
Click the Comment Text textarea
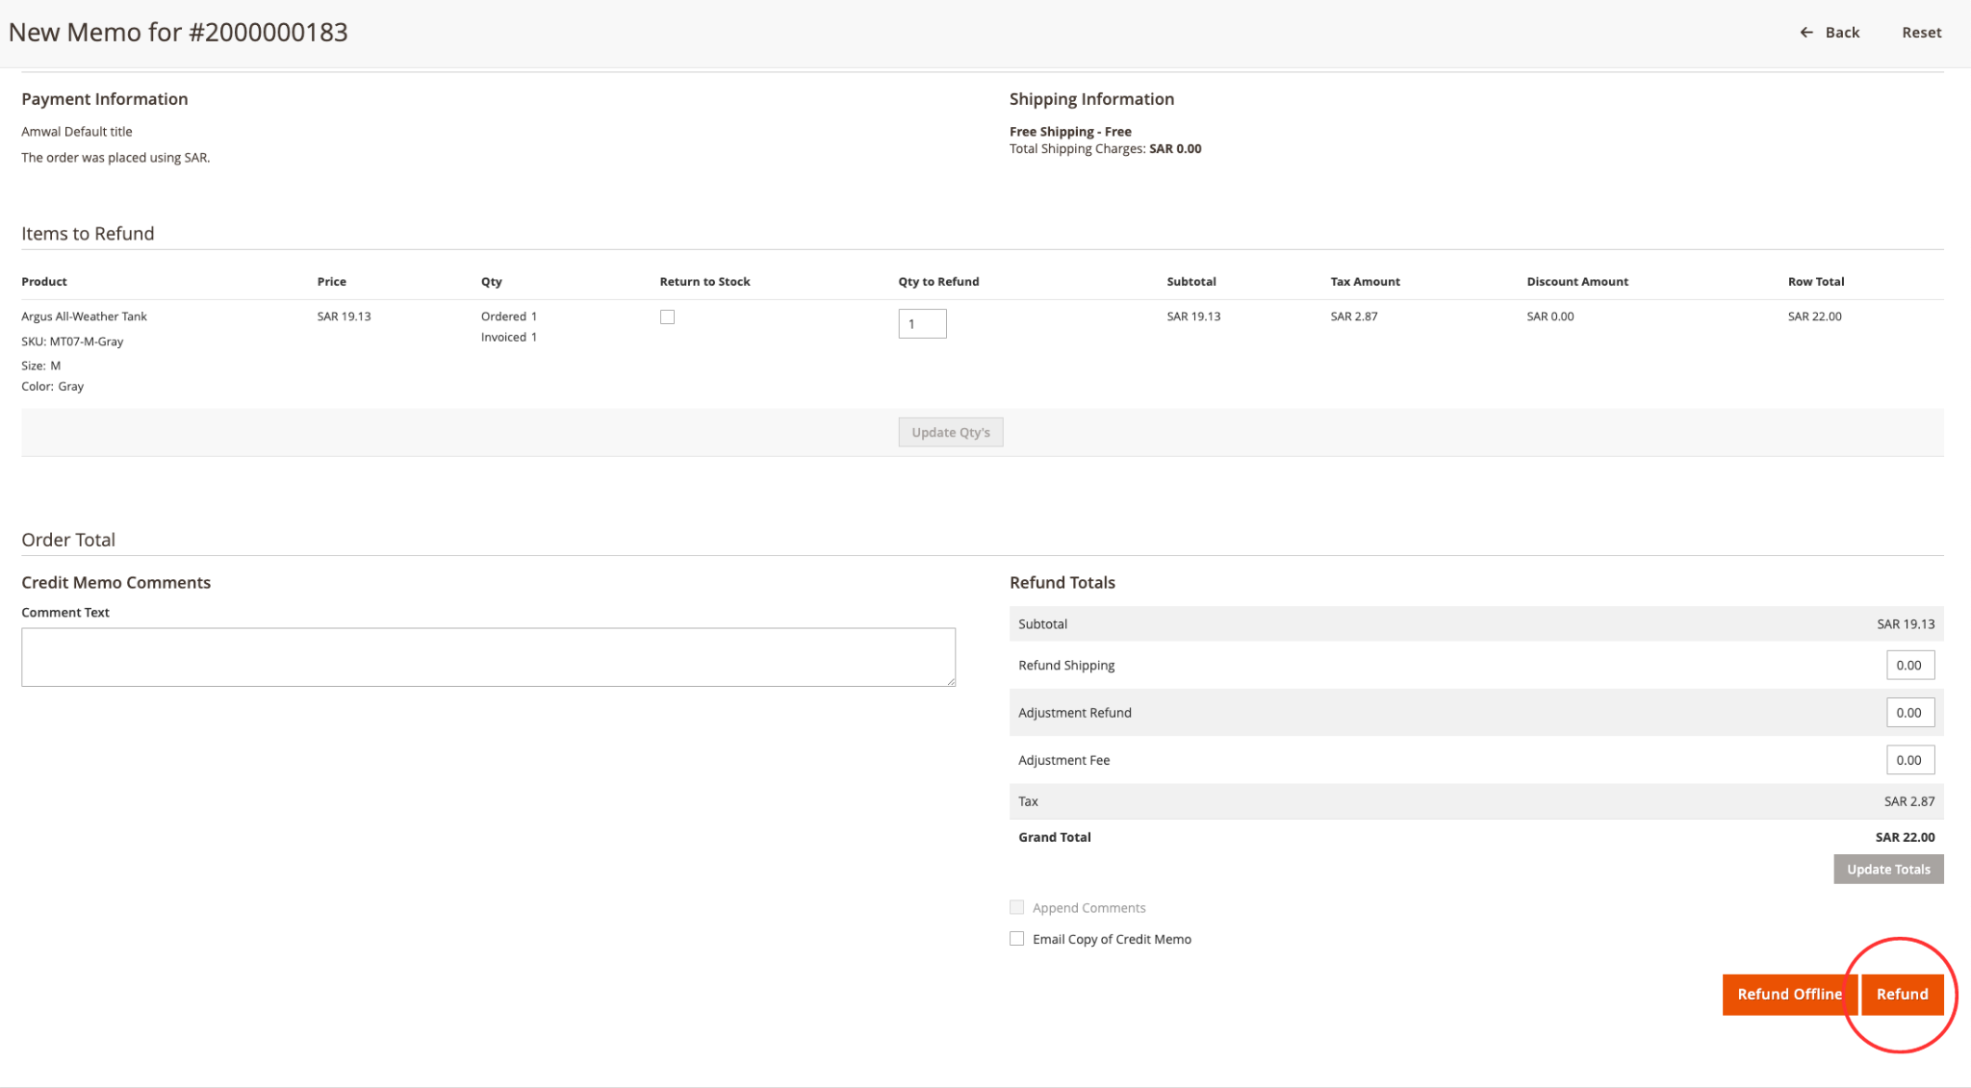(x=488, y=657)
